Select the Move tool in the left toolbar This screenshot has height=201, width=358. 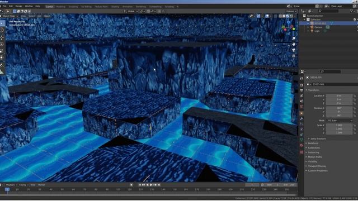click(2, 37)
